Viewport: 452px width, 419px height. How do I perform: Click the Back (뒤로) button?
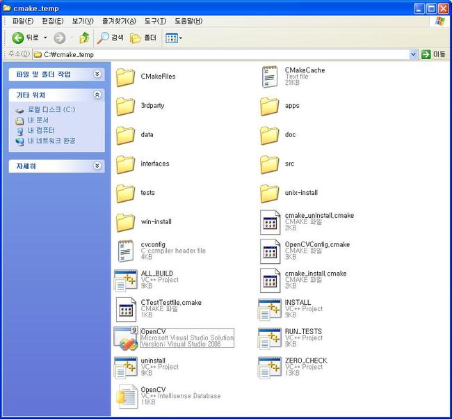click(25, 38)
